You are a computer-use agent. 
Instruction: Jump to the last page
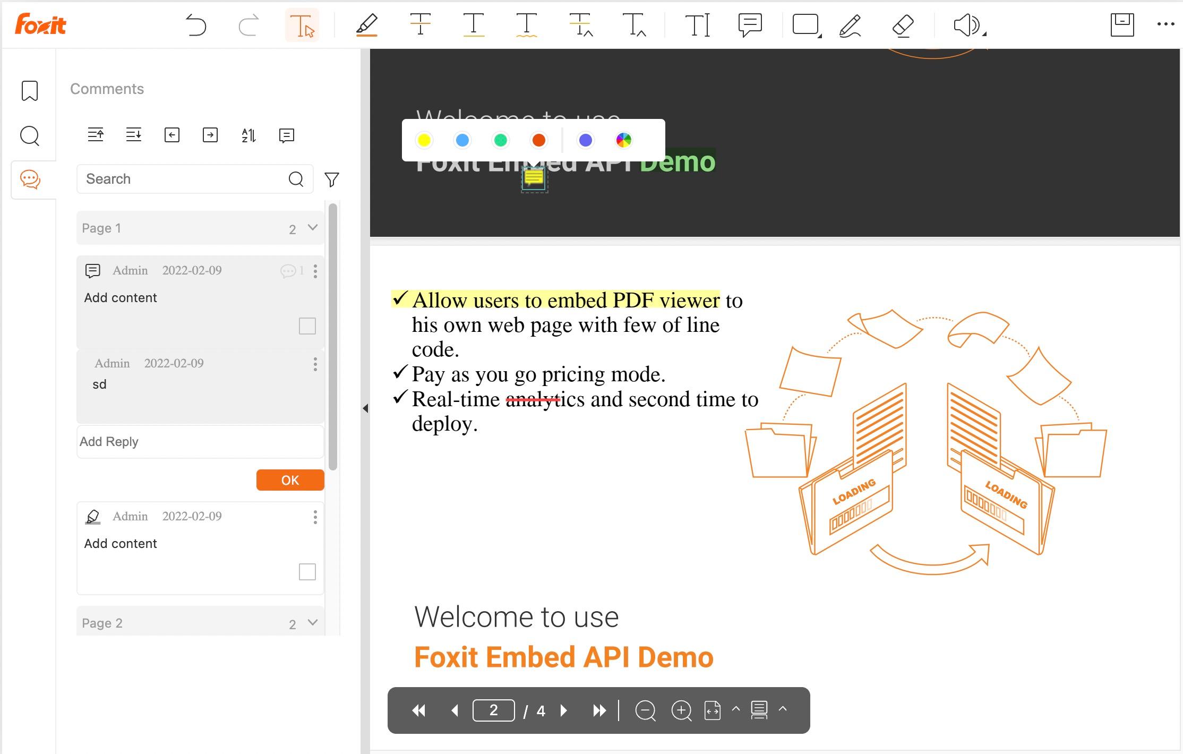(599, 710)
